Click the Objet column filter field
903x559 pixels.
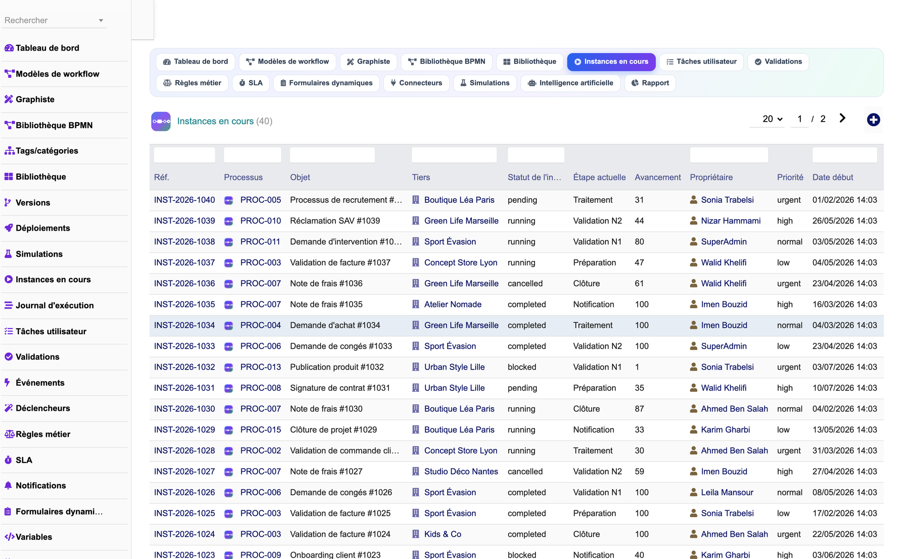coord(332,155)
